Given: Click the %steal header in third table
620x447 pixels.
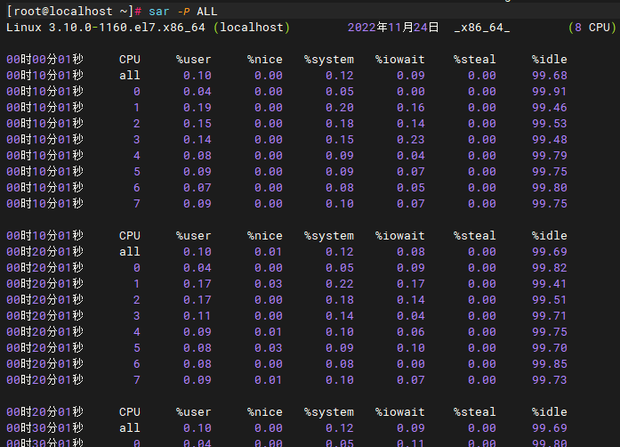Looking at the screenshot, I should [474, 412].
